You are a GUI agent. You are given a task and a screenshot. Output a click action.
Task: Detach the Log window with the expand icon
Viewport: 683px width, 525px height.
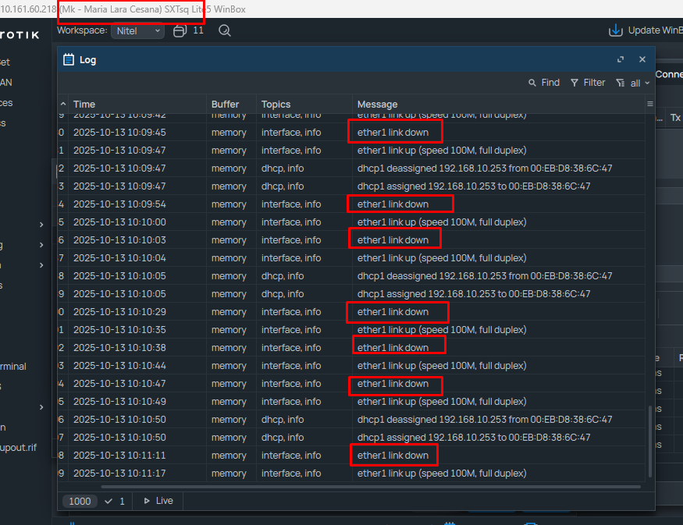(621, 59)
